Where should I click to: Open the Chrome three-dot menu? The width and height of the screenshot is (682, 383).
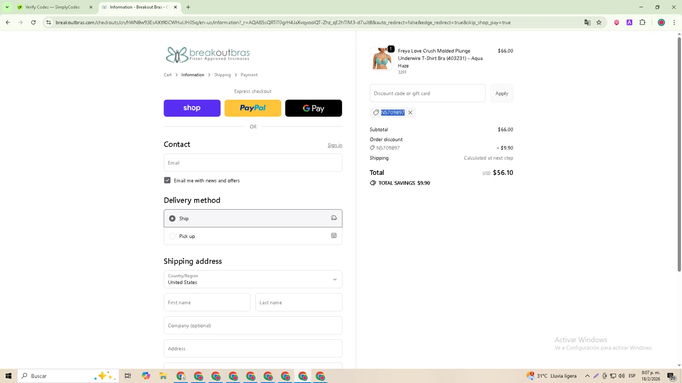(674, 22)
